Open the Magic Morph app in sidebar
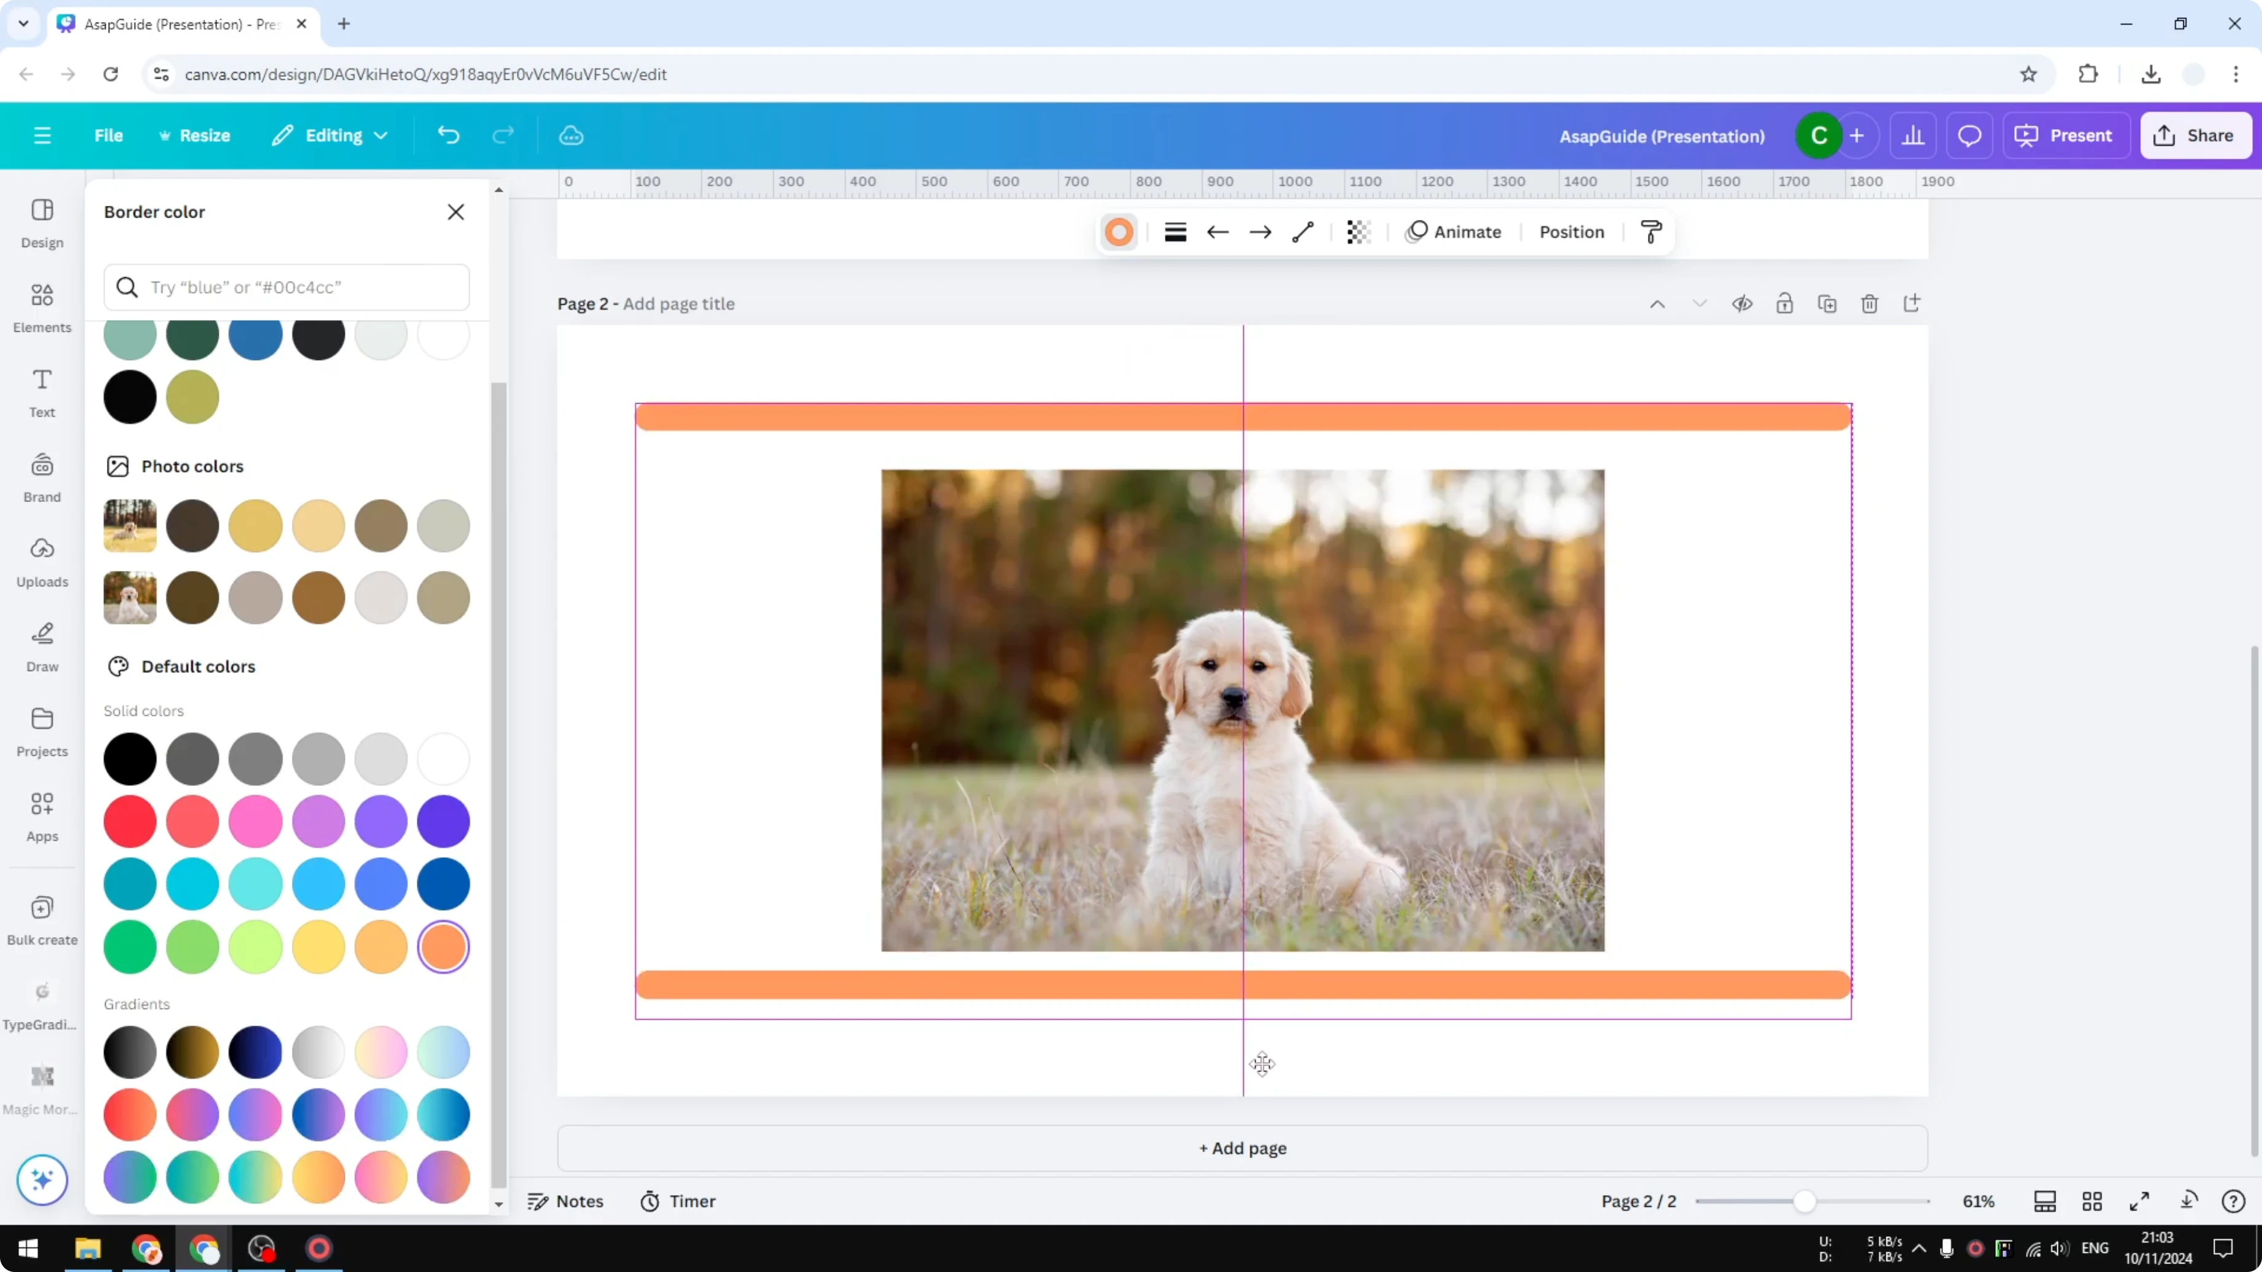 41,1088
